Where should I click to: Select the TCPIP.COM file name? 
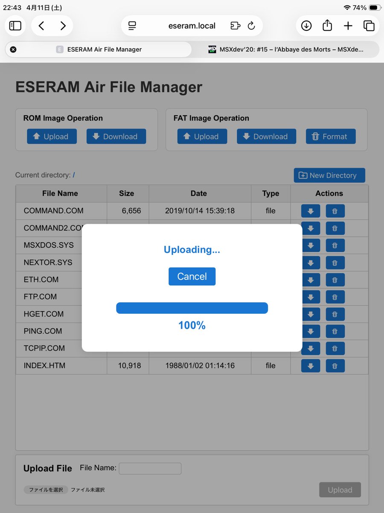44,348
